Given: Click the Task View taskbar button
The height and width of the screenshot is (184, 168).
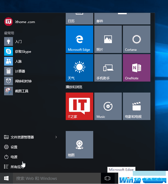Looking at the screenshot, I should [108, 178].
